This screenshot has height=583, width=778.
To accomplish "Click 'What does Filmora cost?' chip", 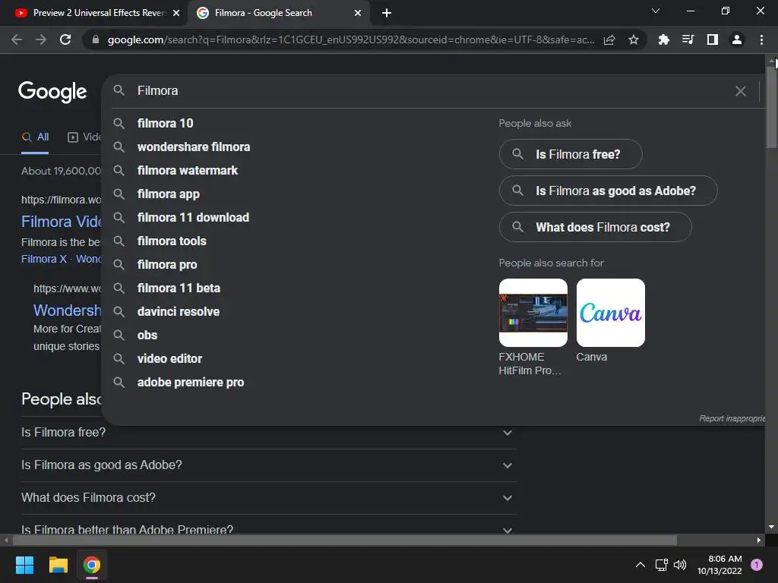I will [x=596, y=227].
